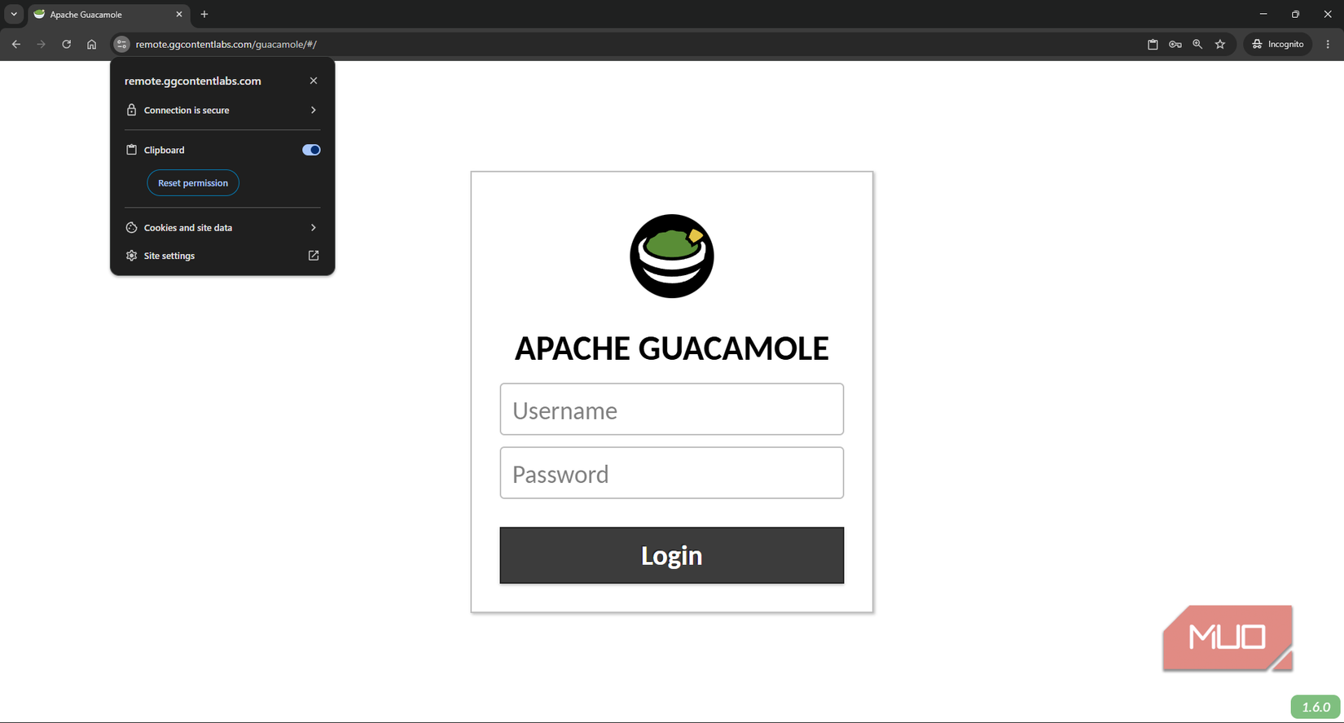Select the Apache Guacamole tab
This screenshot has height=723, width=1344.
[x=109, y=14]
